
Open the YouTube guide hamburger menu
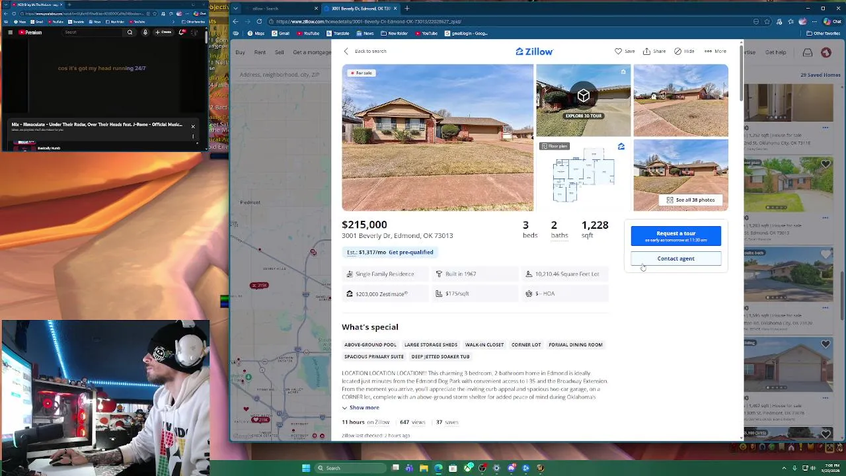[10, 32]
